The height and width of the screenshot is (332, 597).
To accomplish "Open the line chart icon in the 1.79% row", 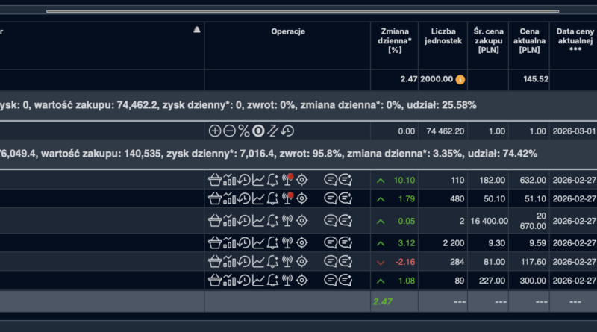I will 258,198.
